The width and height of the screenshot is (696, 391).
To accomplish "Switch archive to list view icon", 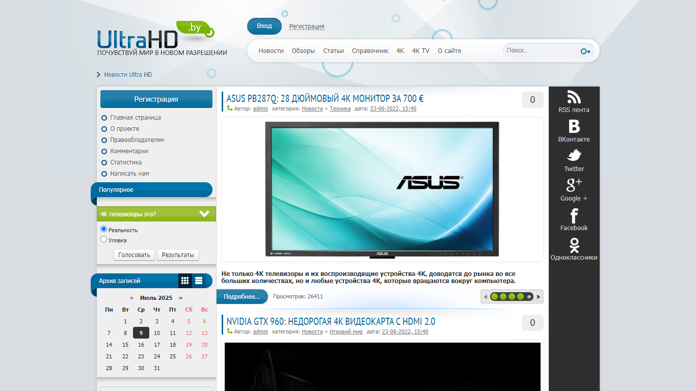I will 199,281.
